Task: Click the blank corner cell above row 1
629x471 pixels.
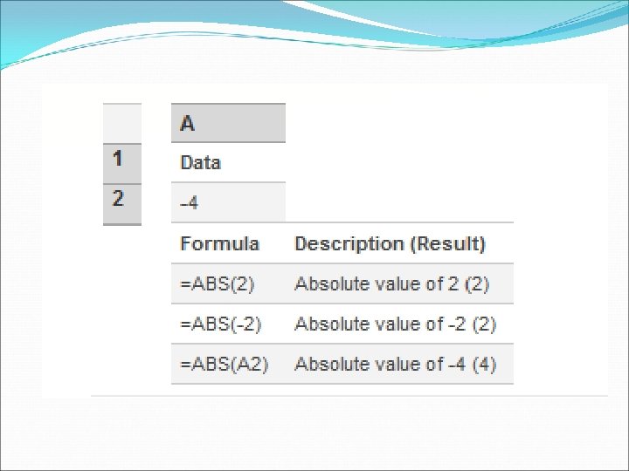Action: tap(122, 123)
